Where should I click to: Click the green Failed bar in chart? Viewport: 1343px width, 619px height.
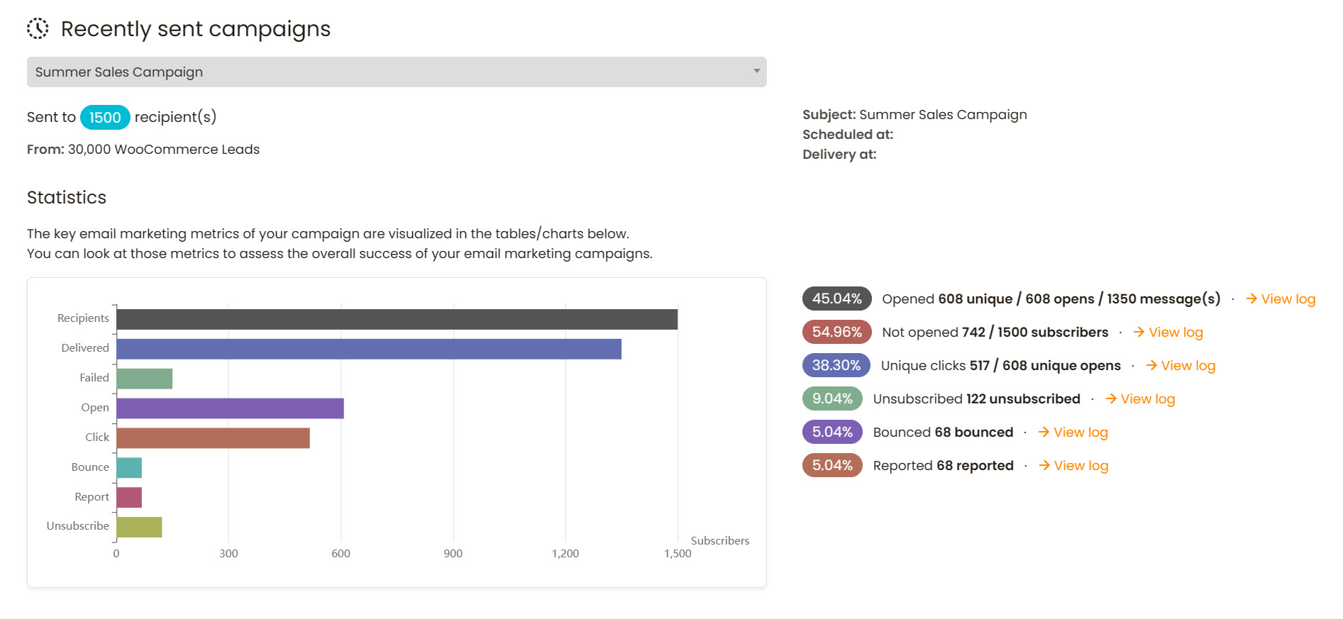144,379
